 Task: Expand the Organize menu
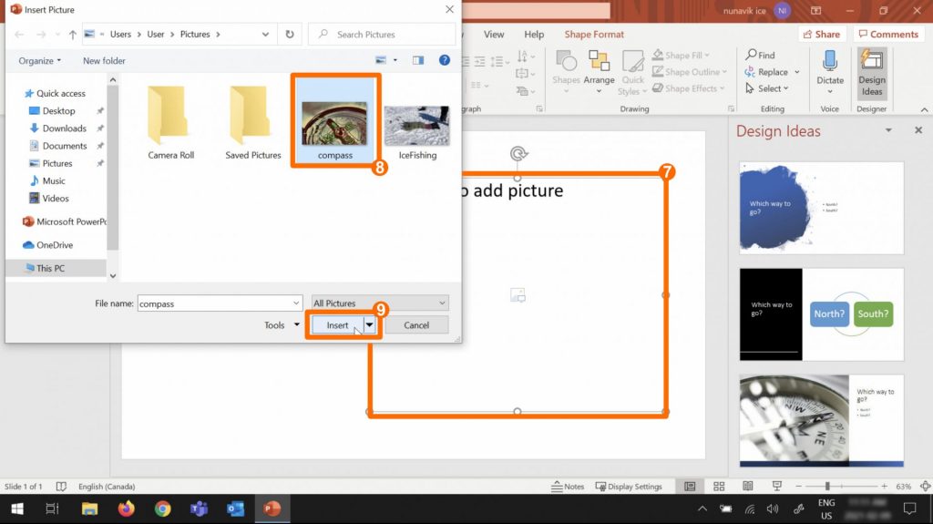40,61
